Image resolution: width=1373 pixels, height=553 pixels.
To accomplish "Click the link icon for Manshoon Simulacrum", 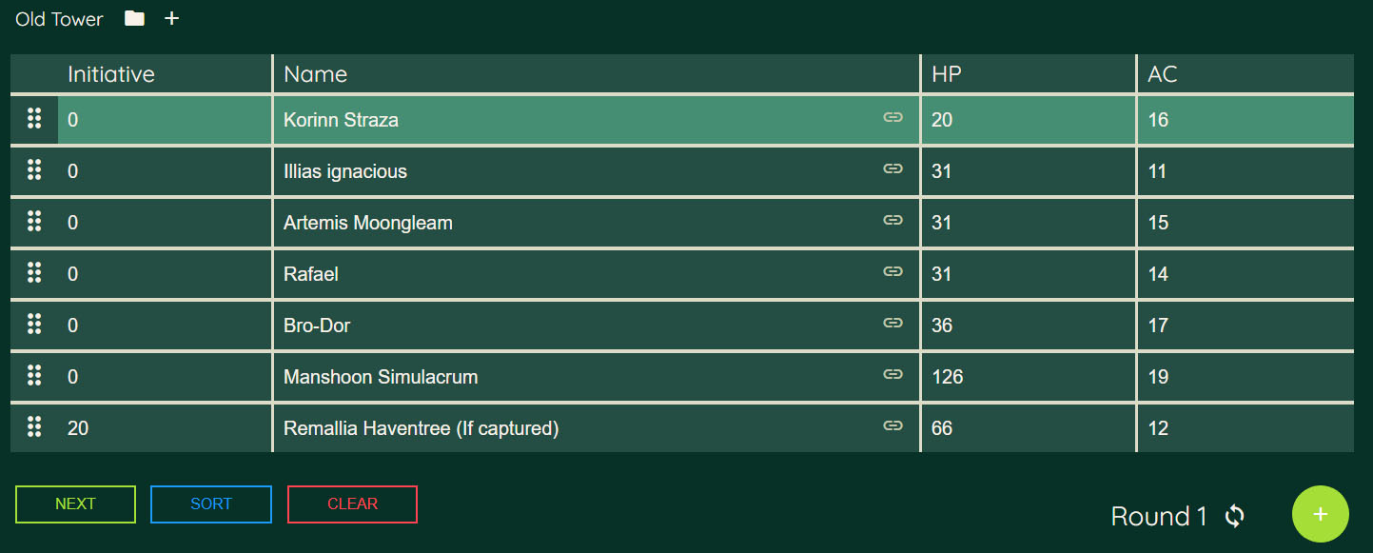I will coord(892,374).
